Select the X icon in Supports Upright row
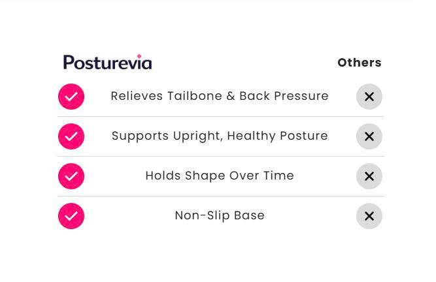 [369, 136]
